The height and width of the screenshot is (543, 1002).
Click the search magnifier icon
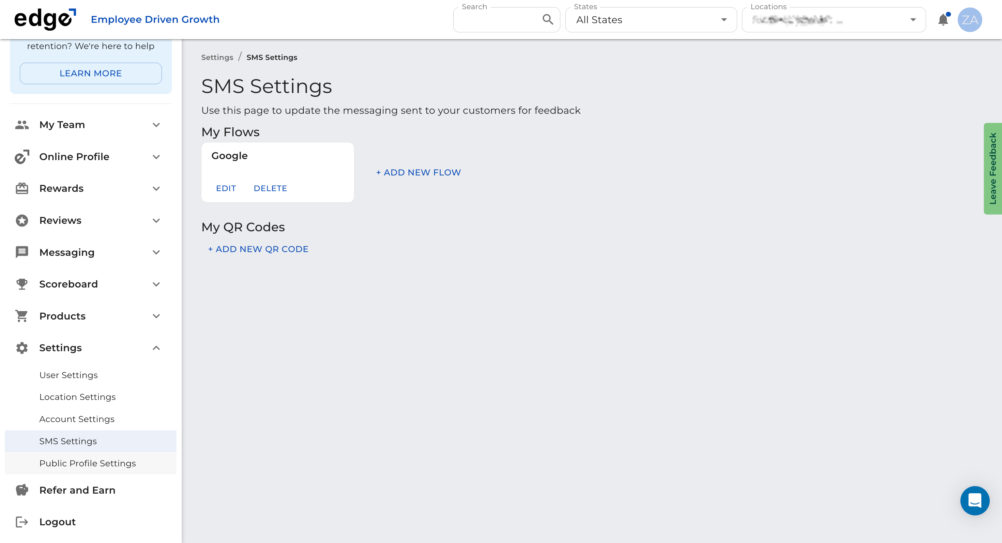(548, 19)
